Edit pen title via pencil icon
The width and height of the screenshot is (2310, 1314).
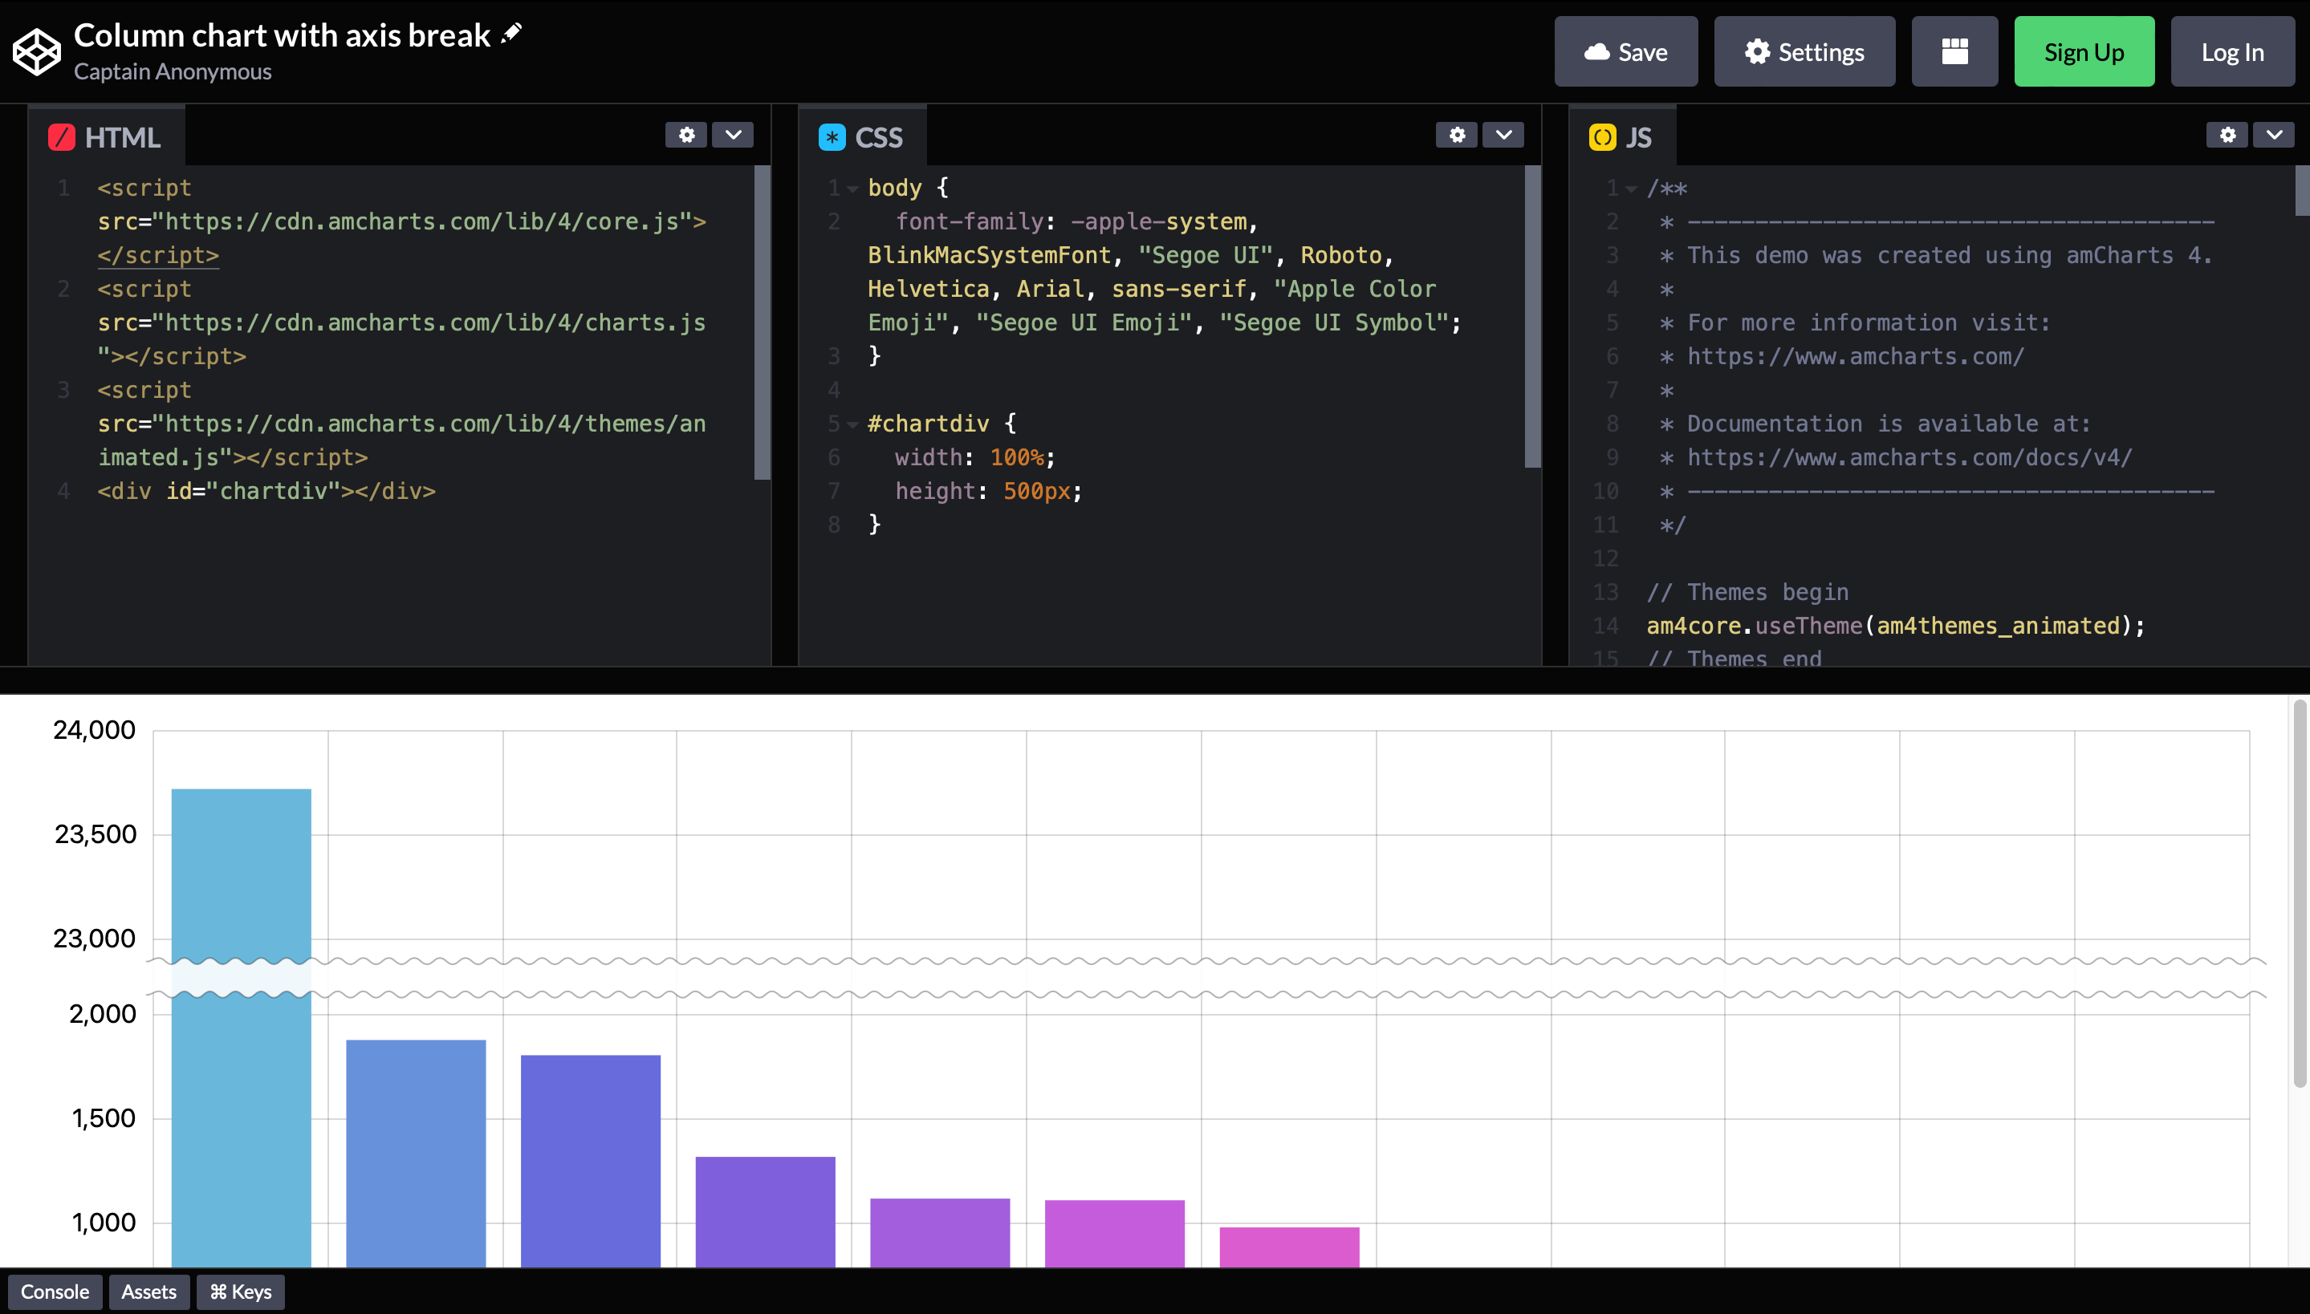[512, 34]
